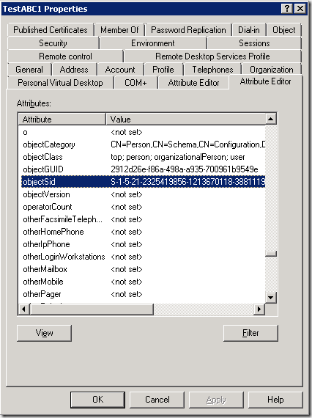Click the 'top; person; organizationalPerson; user' value
The image size is (312, 418).
(x=177, y=157)
